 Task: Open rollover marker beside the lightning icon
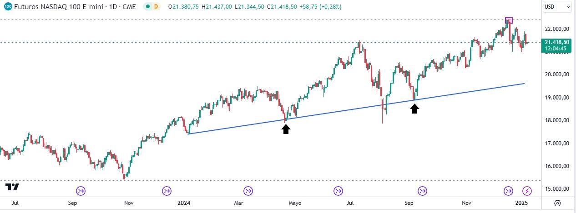pyautogui.click(x=508, y=191)
